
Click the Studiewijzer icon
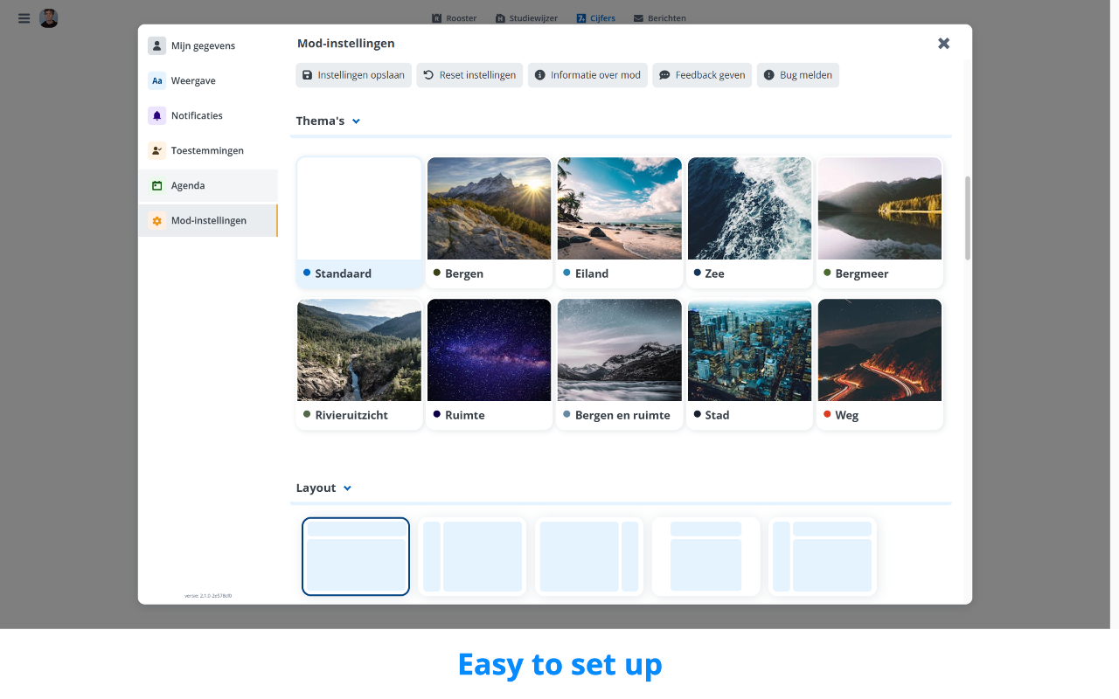(x=500, y=18)
